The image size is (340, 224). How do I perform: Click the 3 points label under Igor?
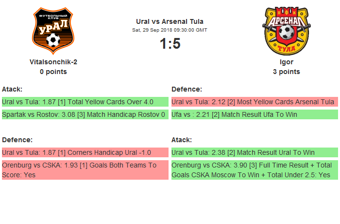point(286,72)
